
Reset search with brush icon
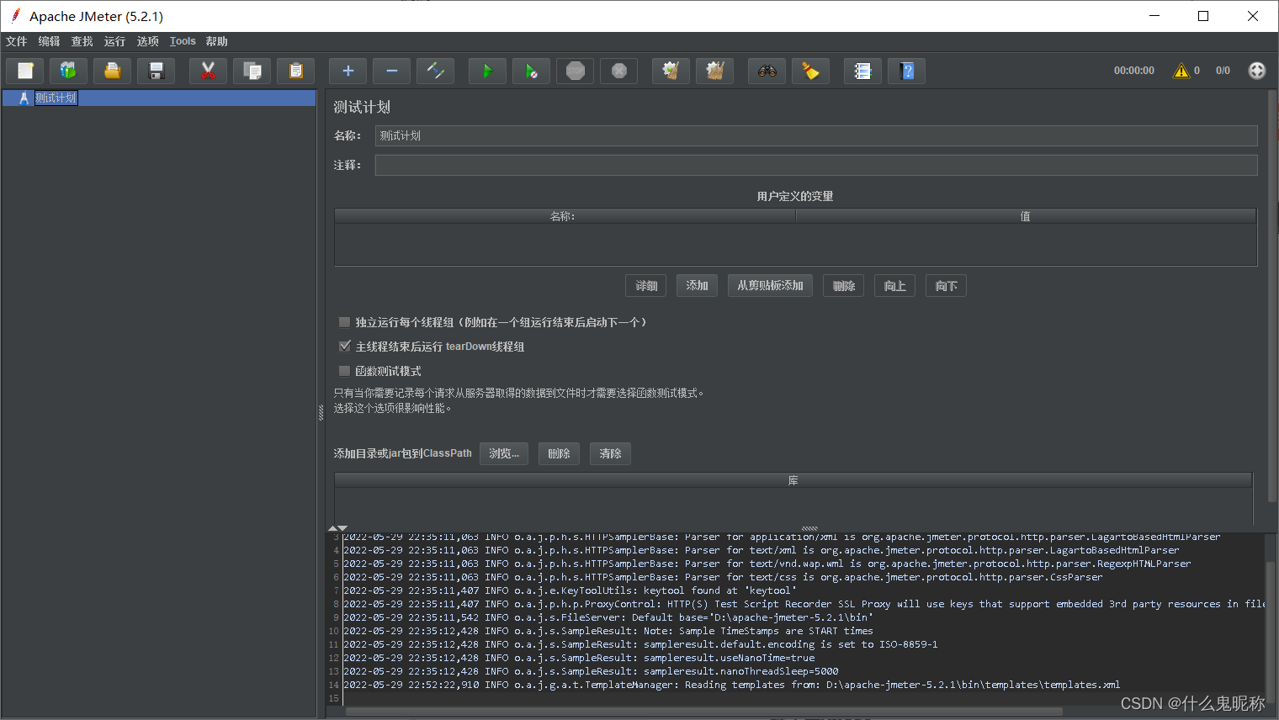(810, 71)
